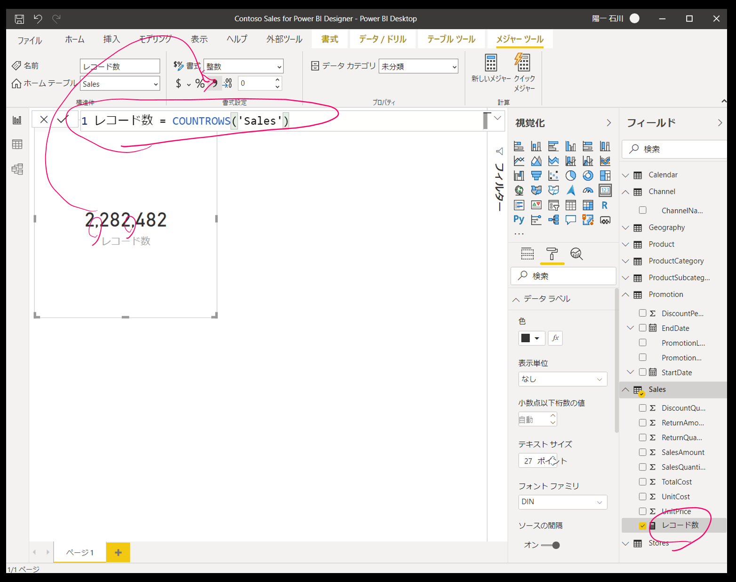
Task: Select the ribbon chart visual
Action: (605, 161)
